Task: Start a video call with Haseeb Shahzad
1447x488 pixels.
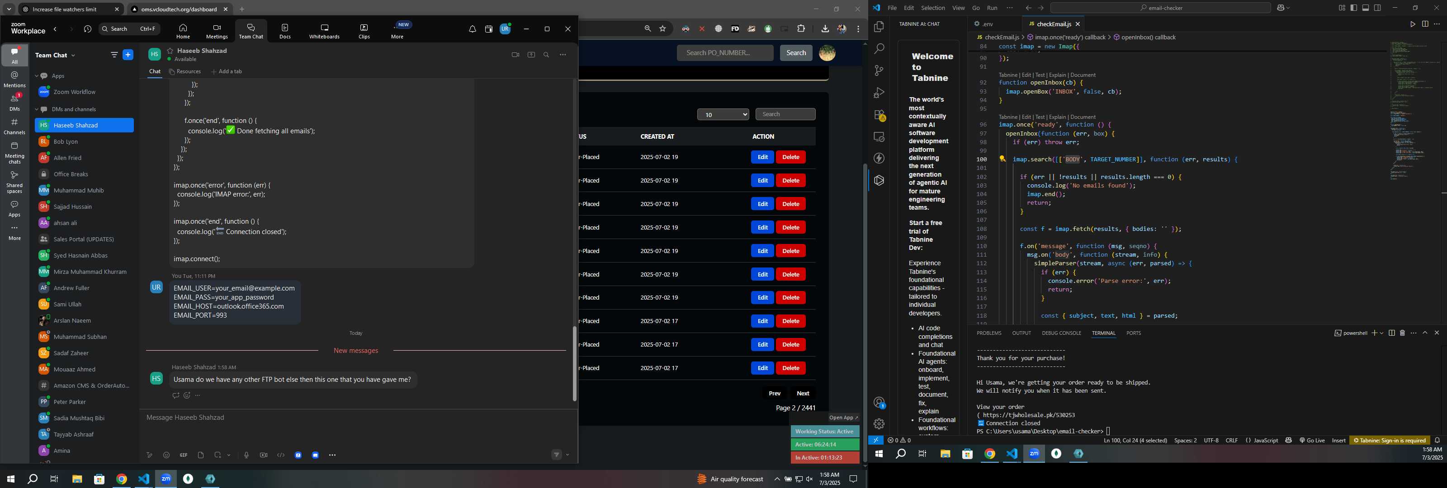Action: (x=515, y=55)
